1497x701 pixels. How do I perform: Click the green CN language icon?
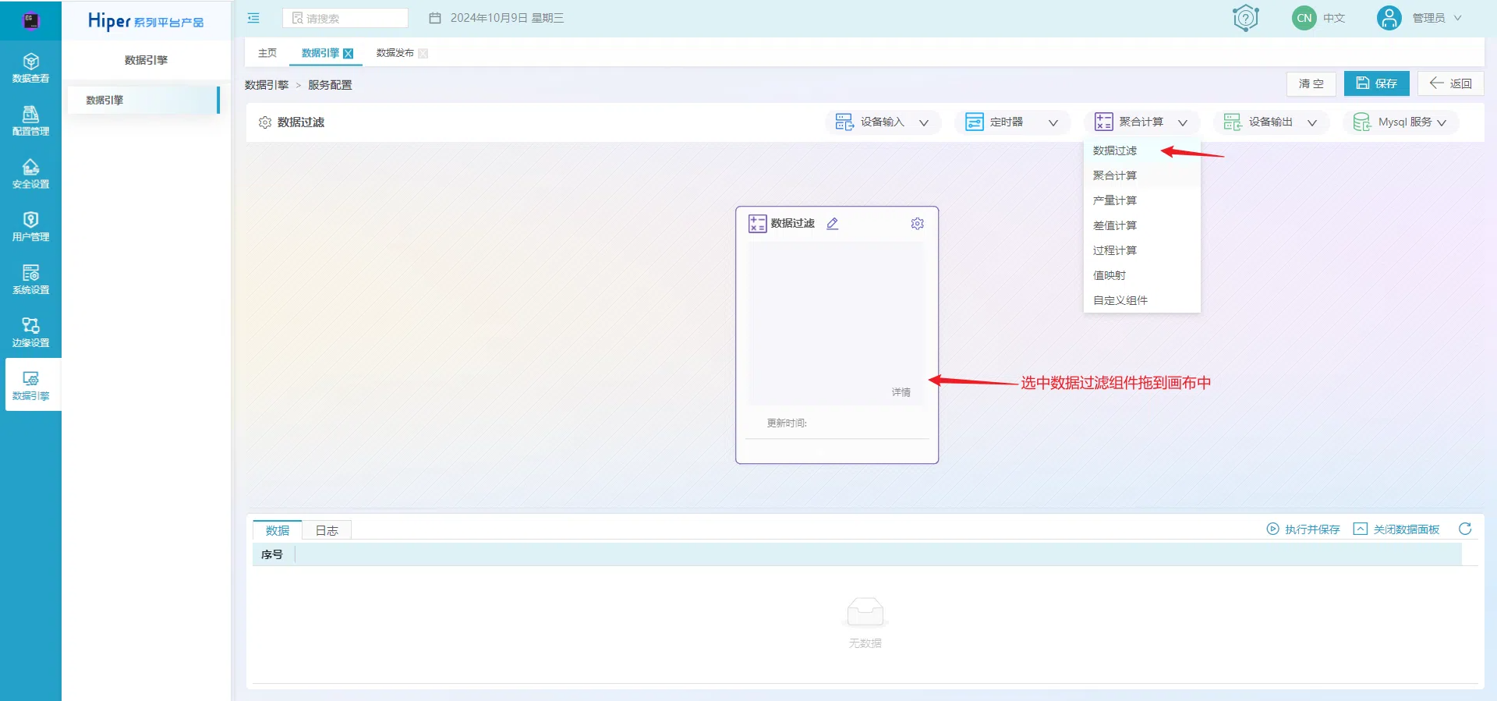[1304, 18]
